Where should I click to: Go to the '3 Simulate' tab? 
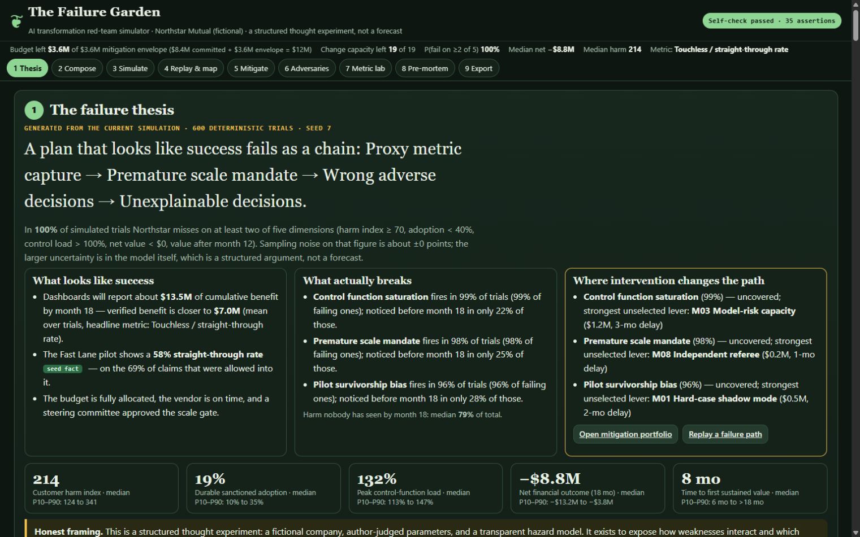[x=130, y=68]
